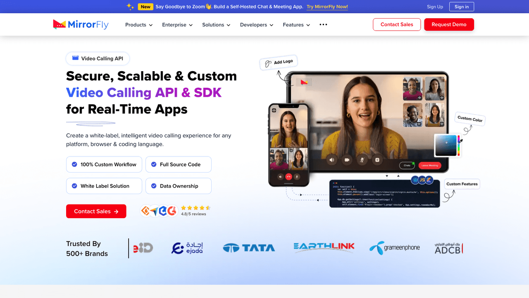Click the video camera icon on the tablet
This screenshot has width=529, height=298.
pos(347,160)
